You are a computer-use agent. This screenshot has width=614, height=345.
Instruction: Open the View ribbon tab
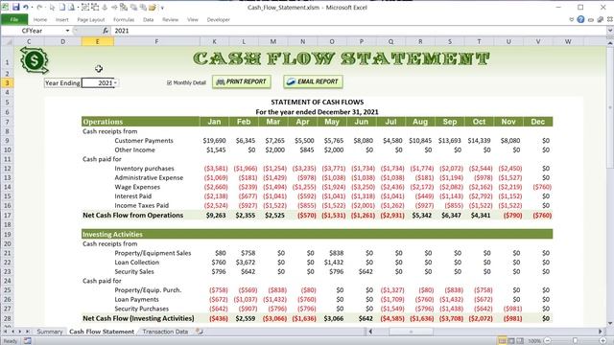coord(192,19)
